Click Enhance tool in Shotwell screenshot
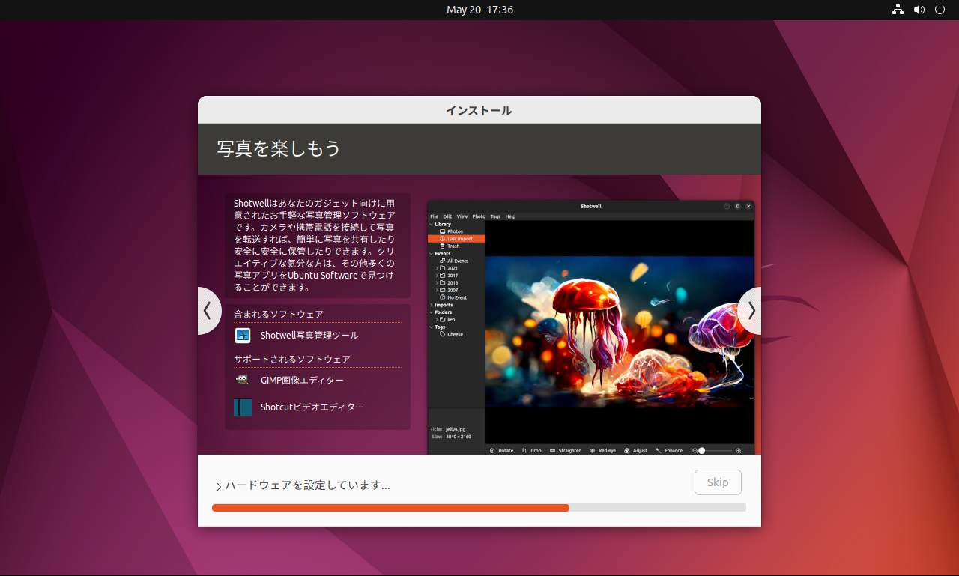Viewport: 959px width, 576px height. (668, 450)
